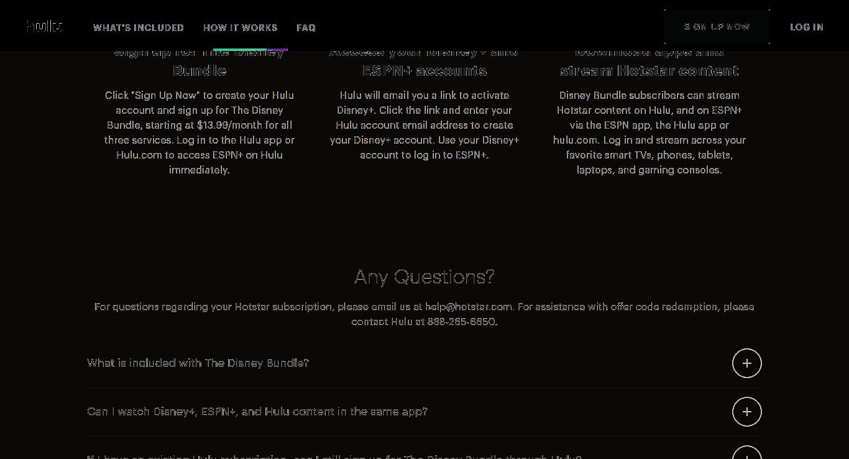
Task: Expand "What is included with The Disney Bundle?" plus icon
Action: 747,363
